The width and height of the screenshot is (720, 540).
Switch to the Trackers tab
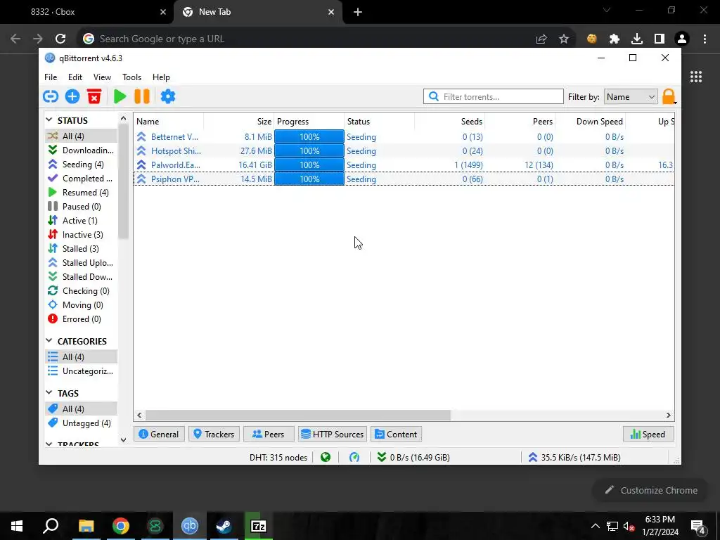[x=214, y=434]
